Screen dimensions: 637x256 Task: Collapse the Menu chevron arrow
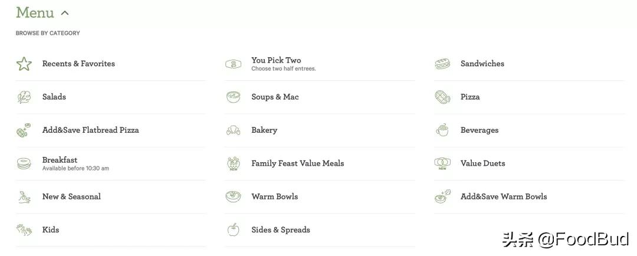point(65,13)
